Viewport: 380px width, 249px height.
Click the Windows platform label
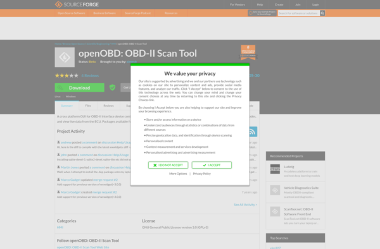click(x=71, y=97)
